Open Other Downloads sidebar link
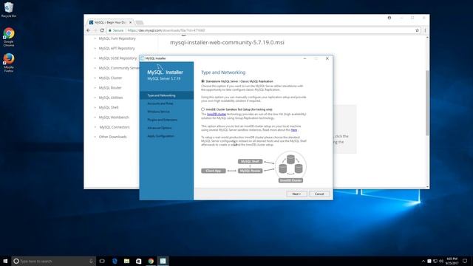 click(x=112, y=137)
